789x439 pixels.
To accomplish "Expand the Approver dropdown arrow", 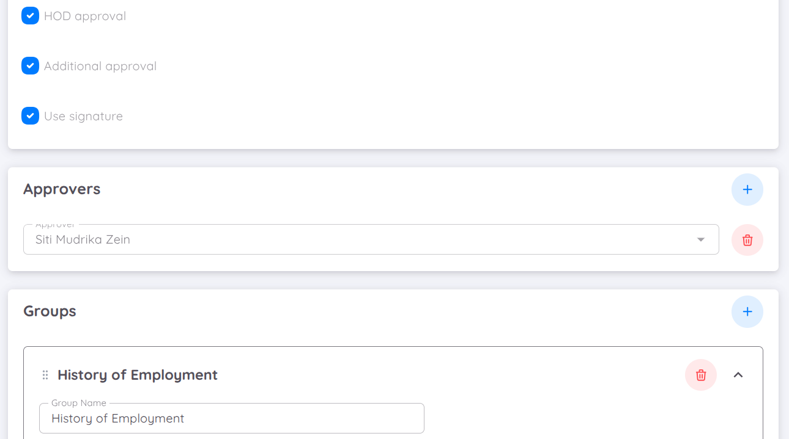I will [x=700, y=239].
